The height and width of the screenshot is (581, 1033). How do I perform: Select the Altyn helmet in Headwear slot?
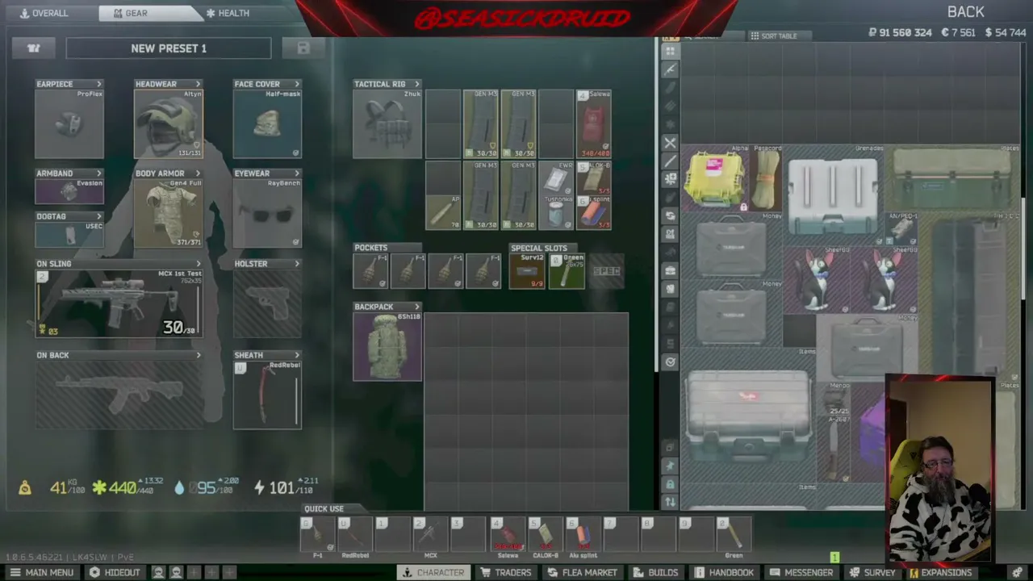169,123
